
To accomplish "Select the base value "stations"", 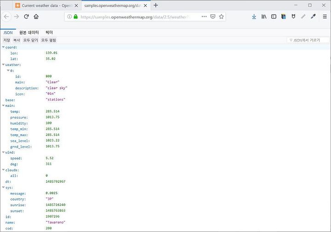I will (x=56, y=99).
